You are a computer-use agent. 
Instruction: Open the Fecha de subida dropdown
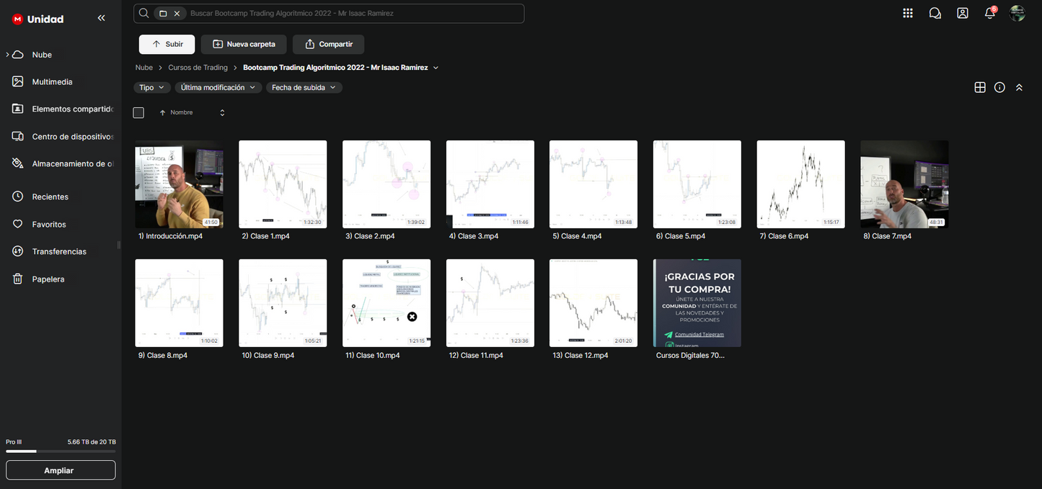[304, 87]
